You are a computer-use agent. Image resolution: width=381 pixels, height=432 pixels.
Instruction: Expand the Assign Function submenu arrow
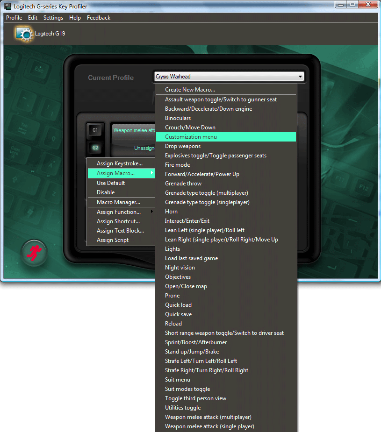(x=151, y=212)
